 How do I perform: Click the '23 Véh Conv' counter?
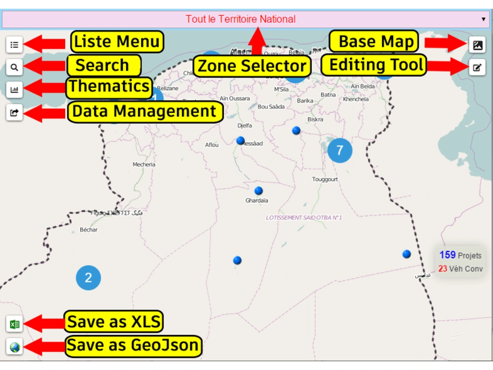pos(460,269)
